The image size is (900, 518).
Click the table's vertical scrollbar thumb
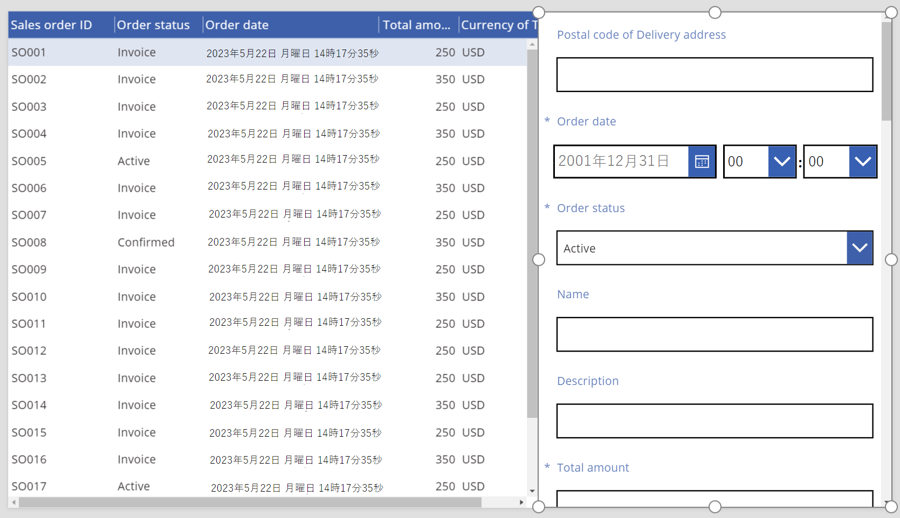tap(532, 234)
